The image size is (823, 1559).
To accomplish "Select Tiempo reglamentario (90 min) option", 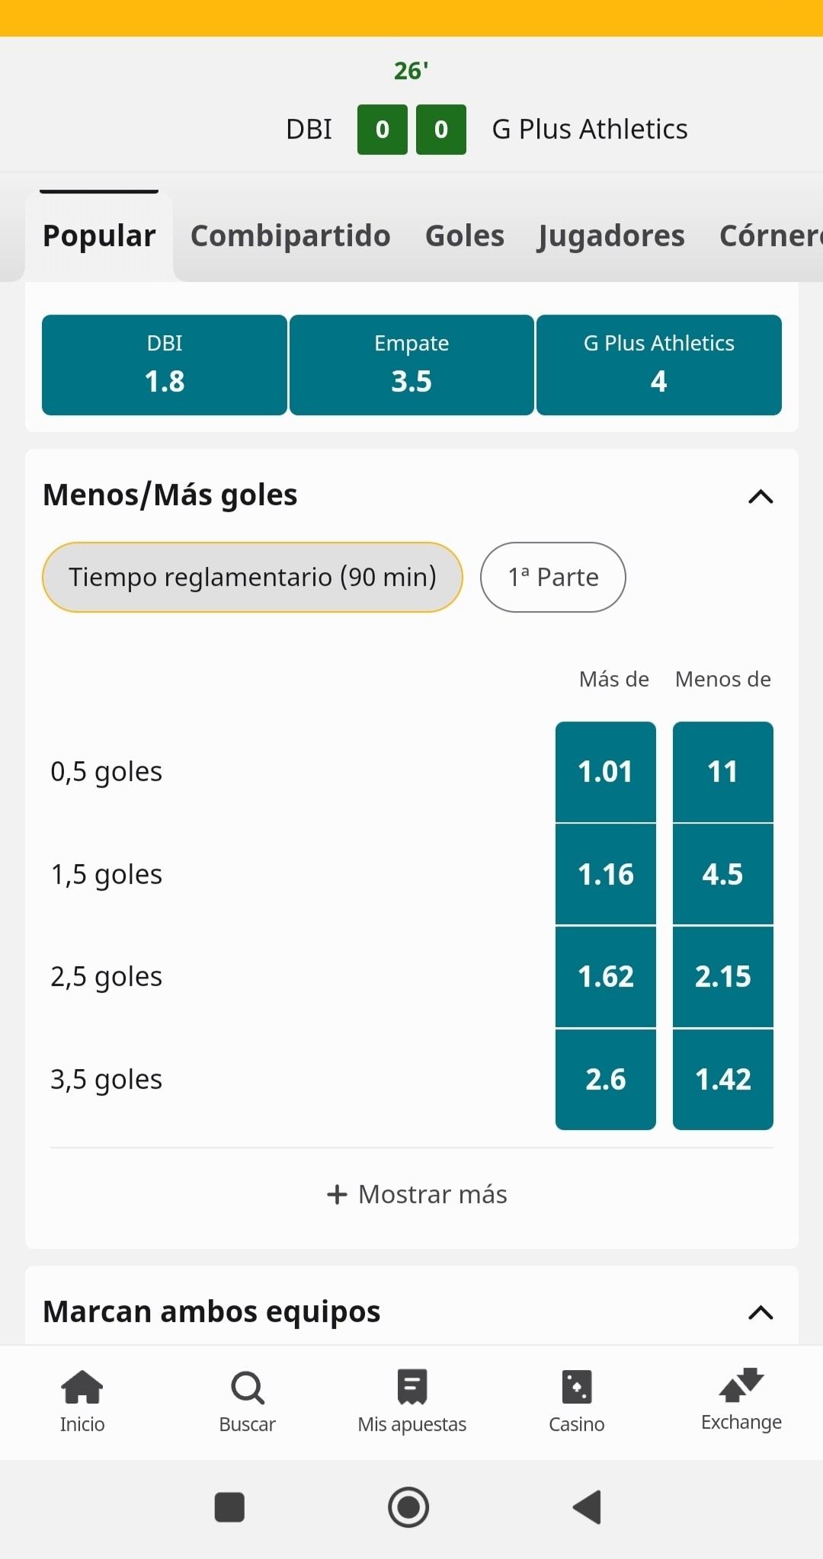I will tap(252, 577).
